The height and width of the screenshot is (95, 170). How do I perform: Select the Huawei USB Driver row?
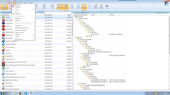coord(36,71)
